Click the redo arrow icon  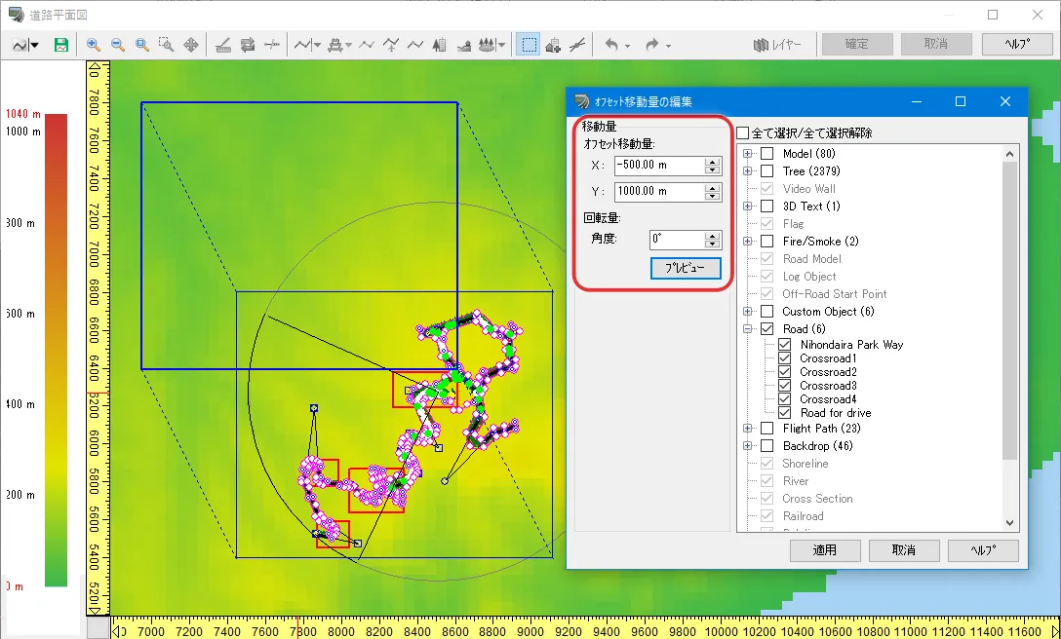tap(652, 45)
